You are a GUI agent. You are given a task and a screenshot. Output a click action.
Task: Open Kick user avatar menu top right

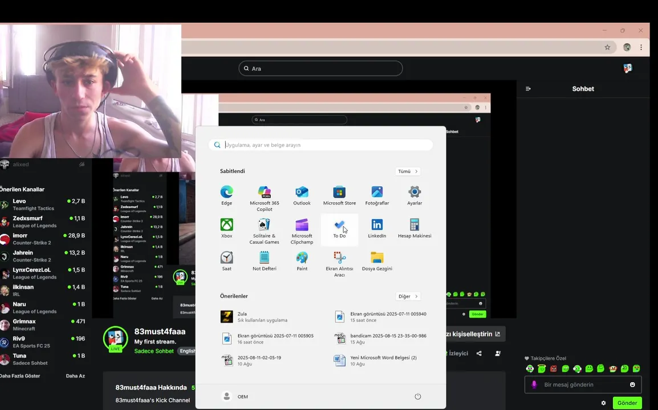click(x=627, y=68)
